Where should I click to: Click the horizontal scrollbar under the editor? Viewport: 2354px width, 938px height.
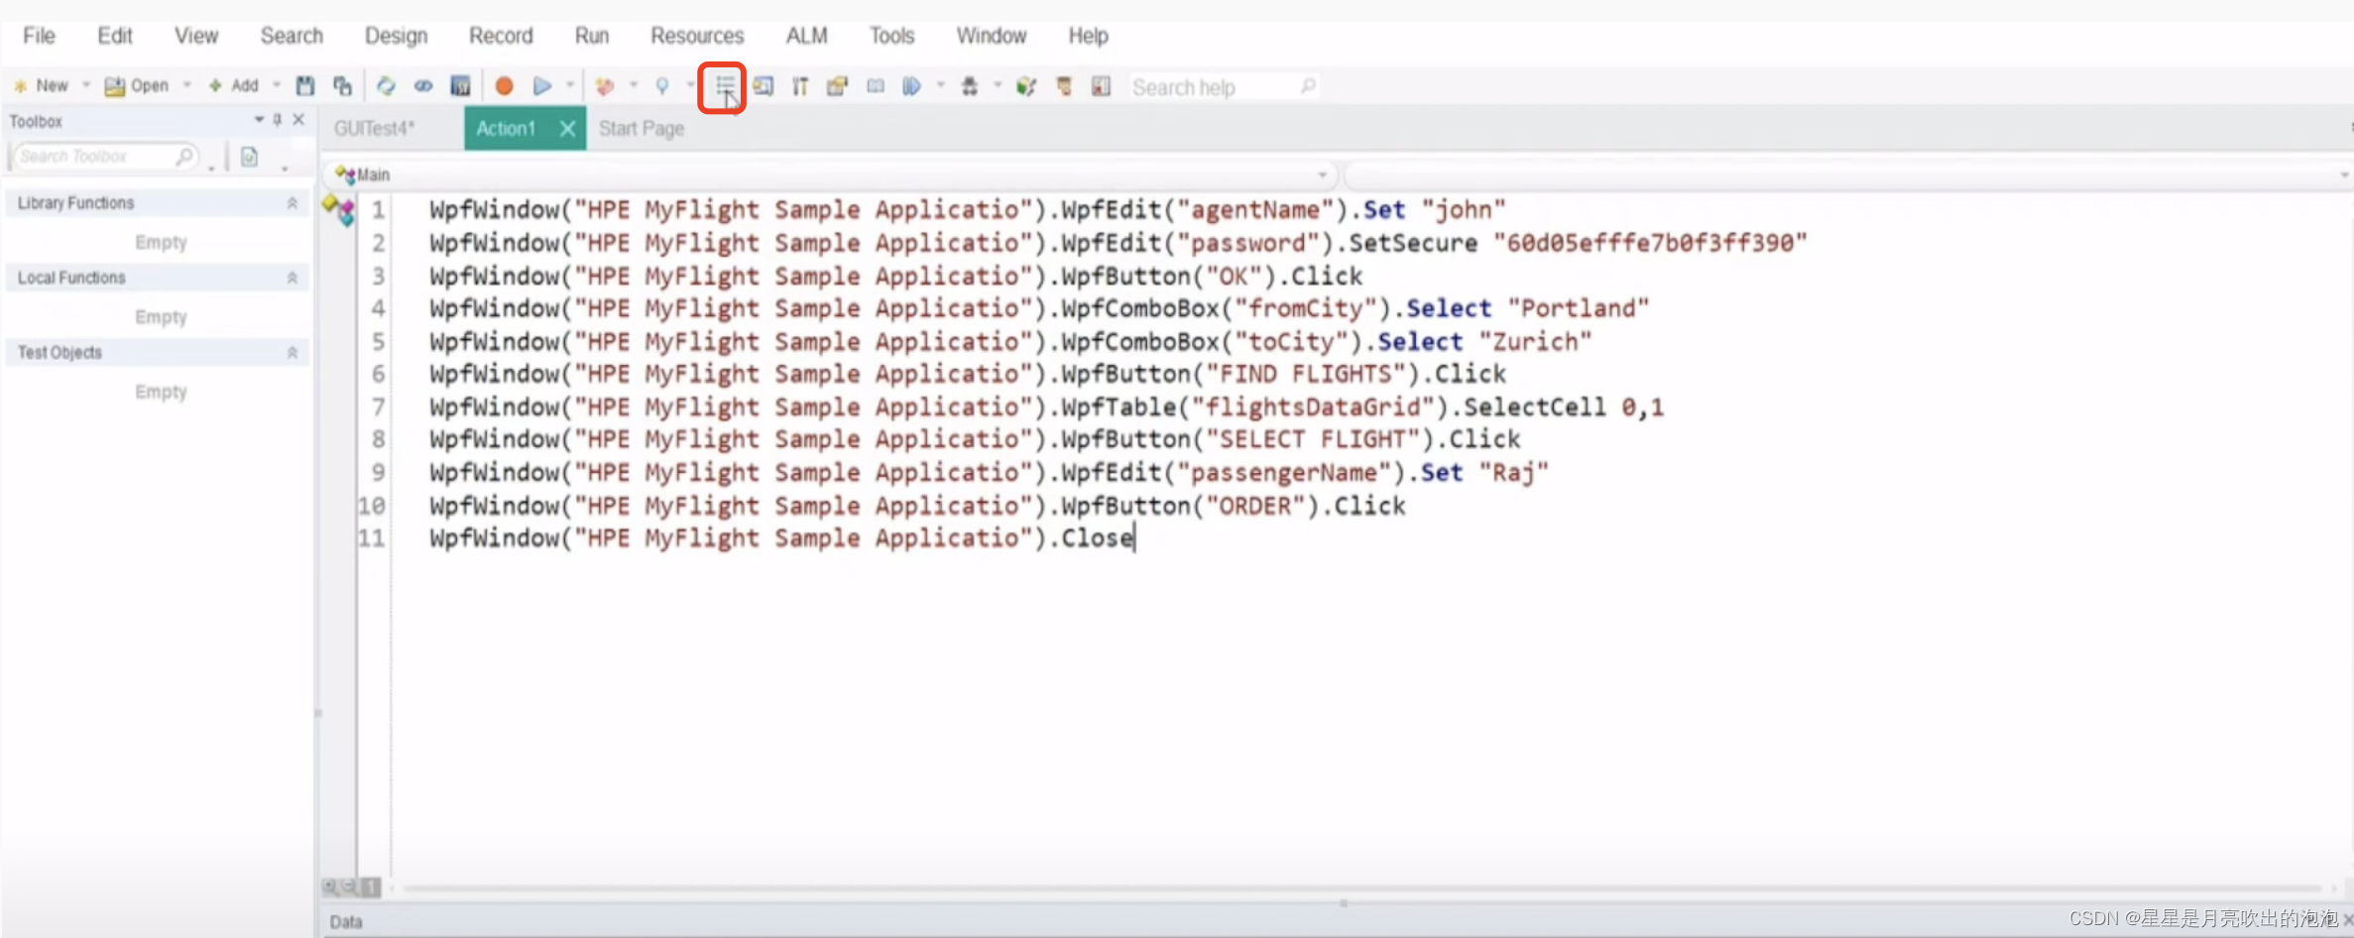tap(1363, 887)
